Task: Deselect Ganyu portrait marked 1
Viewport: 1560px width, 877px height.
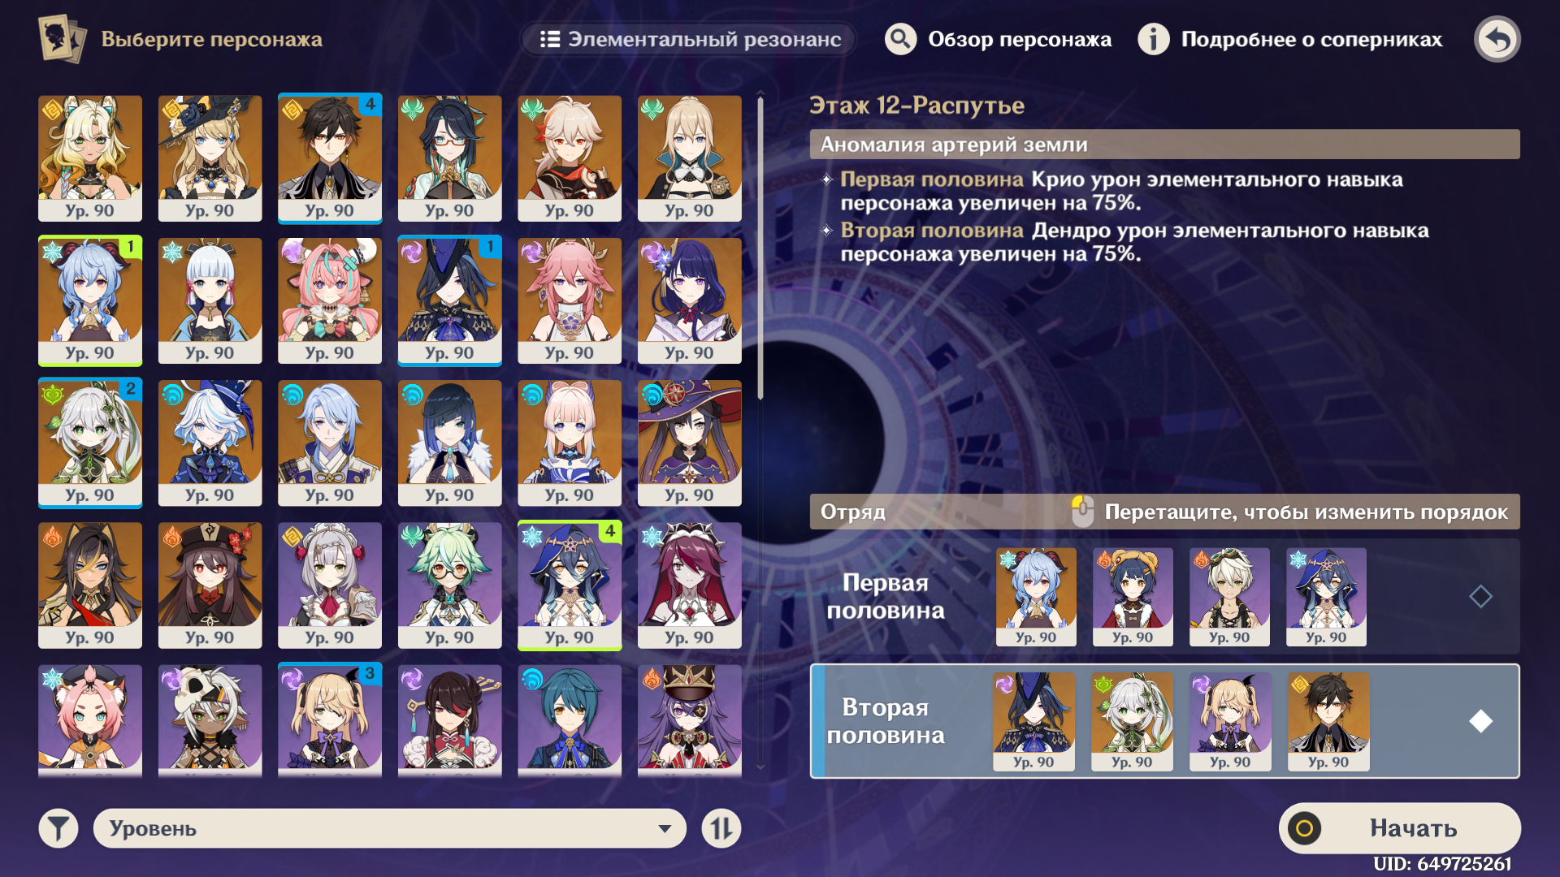Action: pos(90,300)
